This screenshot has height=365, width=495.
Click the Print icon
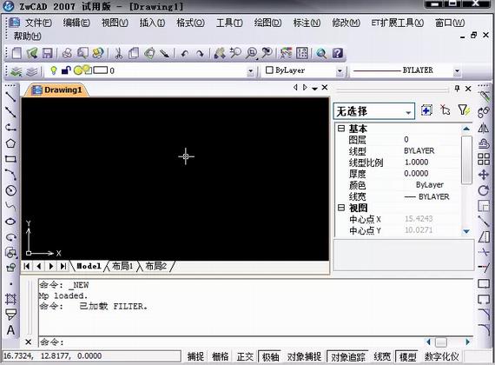click(67, 53)
